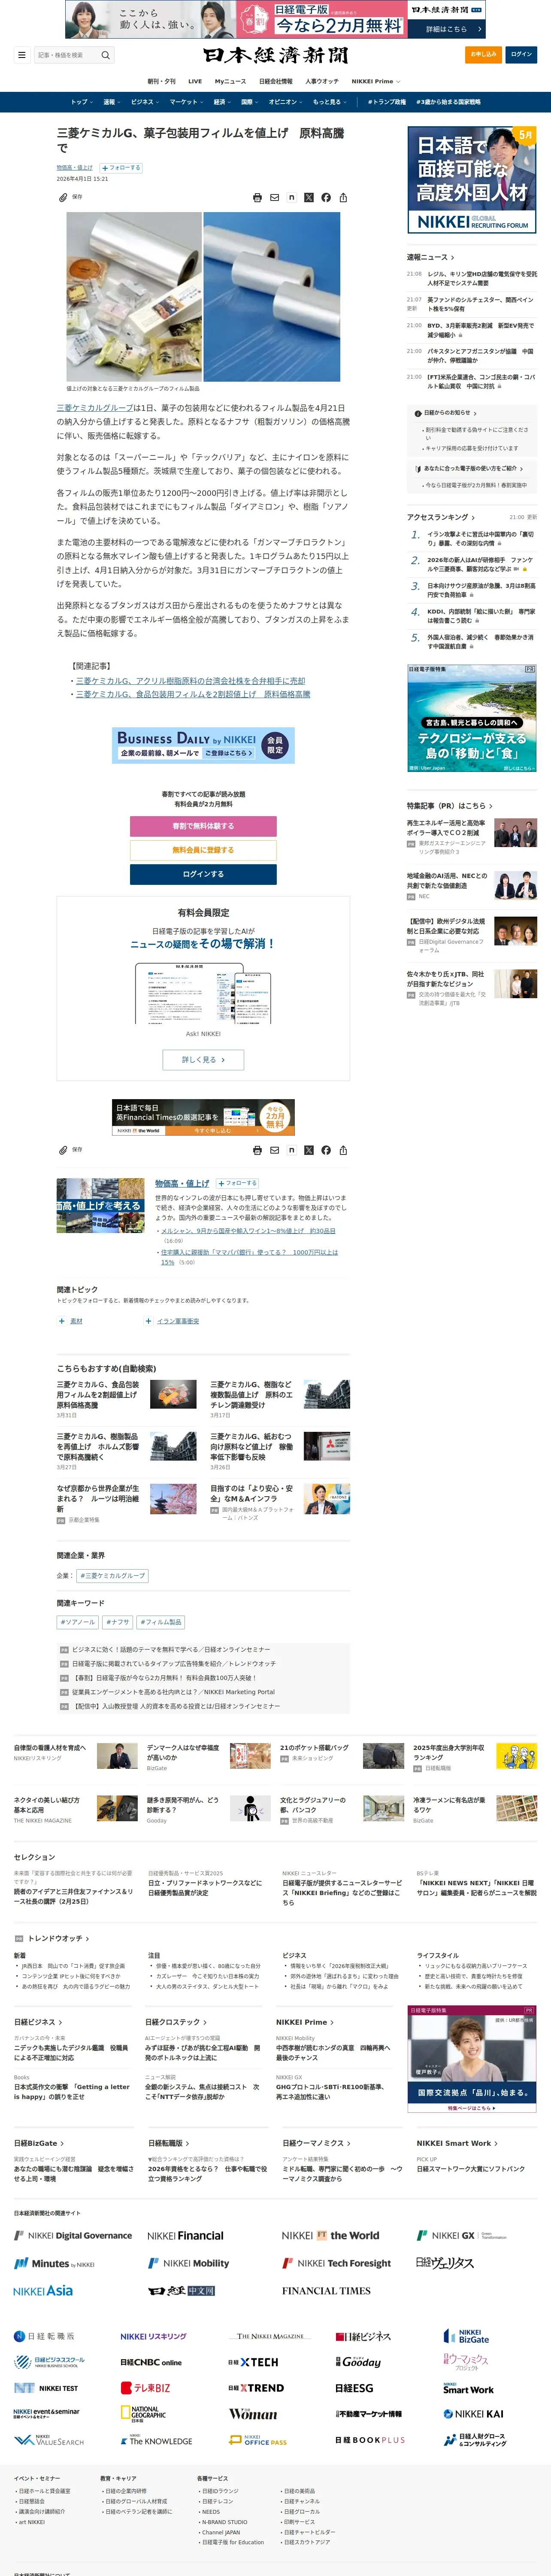Screen dimensions: 551x2576
Task: Open the NIKKEI Tech Foresight logo
Action: coord(336,2263)
